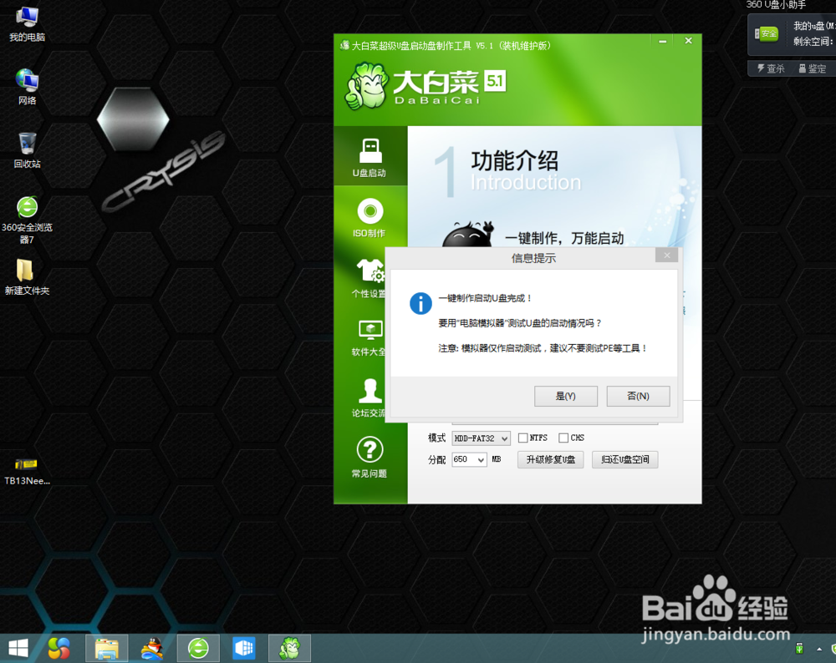The height and width of the screenshot is (663, 836).
Task: Open 常见问题 help tab
Action: click(x=370, y=458)
